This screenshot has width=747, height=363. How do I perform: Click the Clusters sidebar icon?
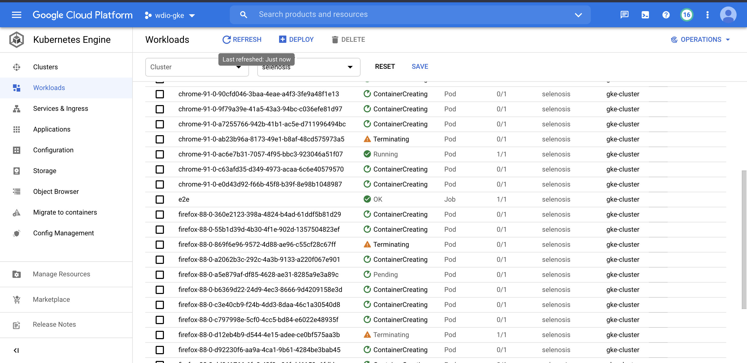tap(17, 67)
